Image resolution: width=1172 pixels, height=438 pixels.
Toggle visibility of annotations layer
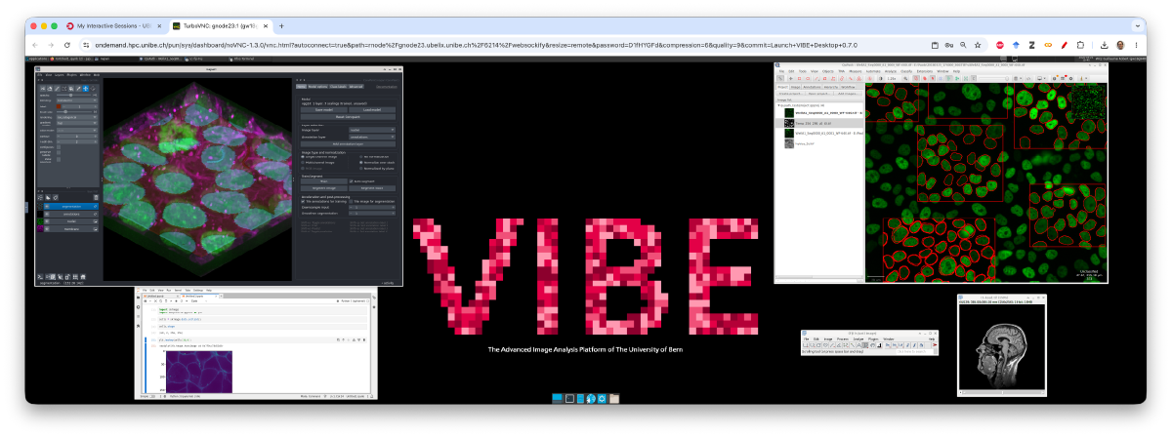(47, 214)
